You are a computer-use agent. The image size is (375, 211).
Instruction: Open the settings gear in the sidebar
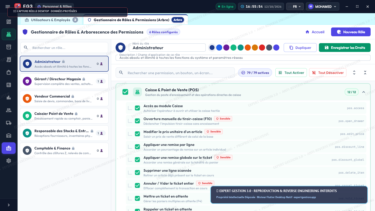(x=9, y=161)
